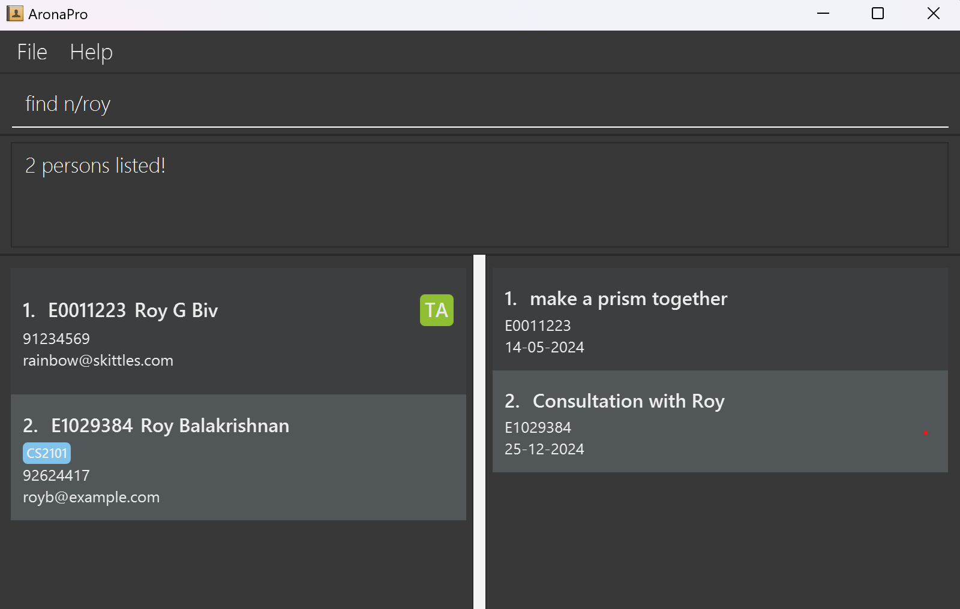Screen dimensions: 960x609
Task: Click the email royb@example.com
Action: coord(91,497)
